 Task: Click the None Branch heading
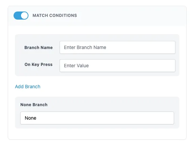point(34,105)
